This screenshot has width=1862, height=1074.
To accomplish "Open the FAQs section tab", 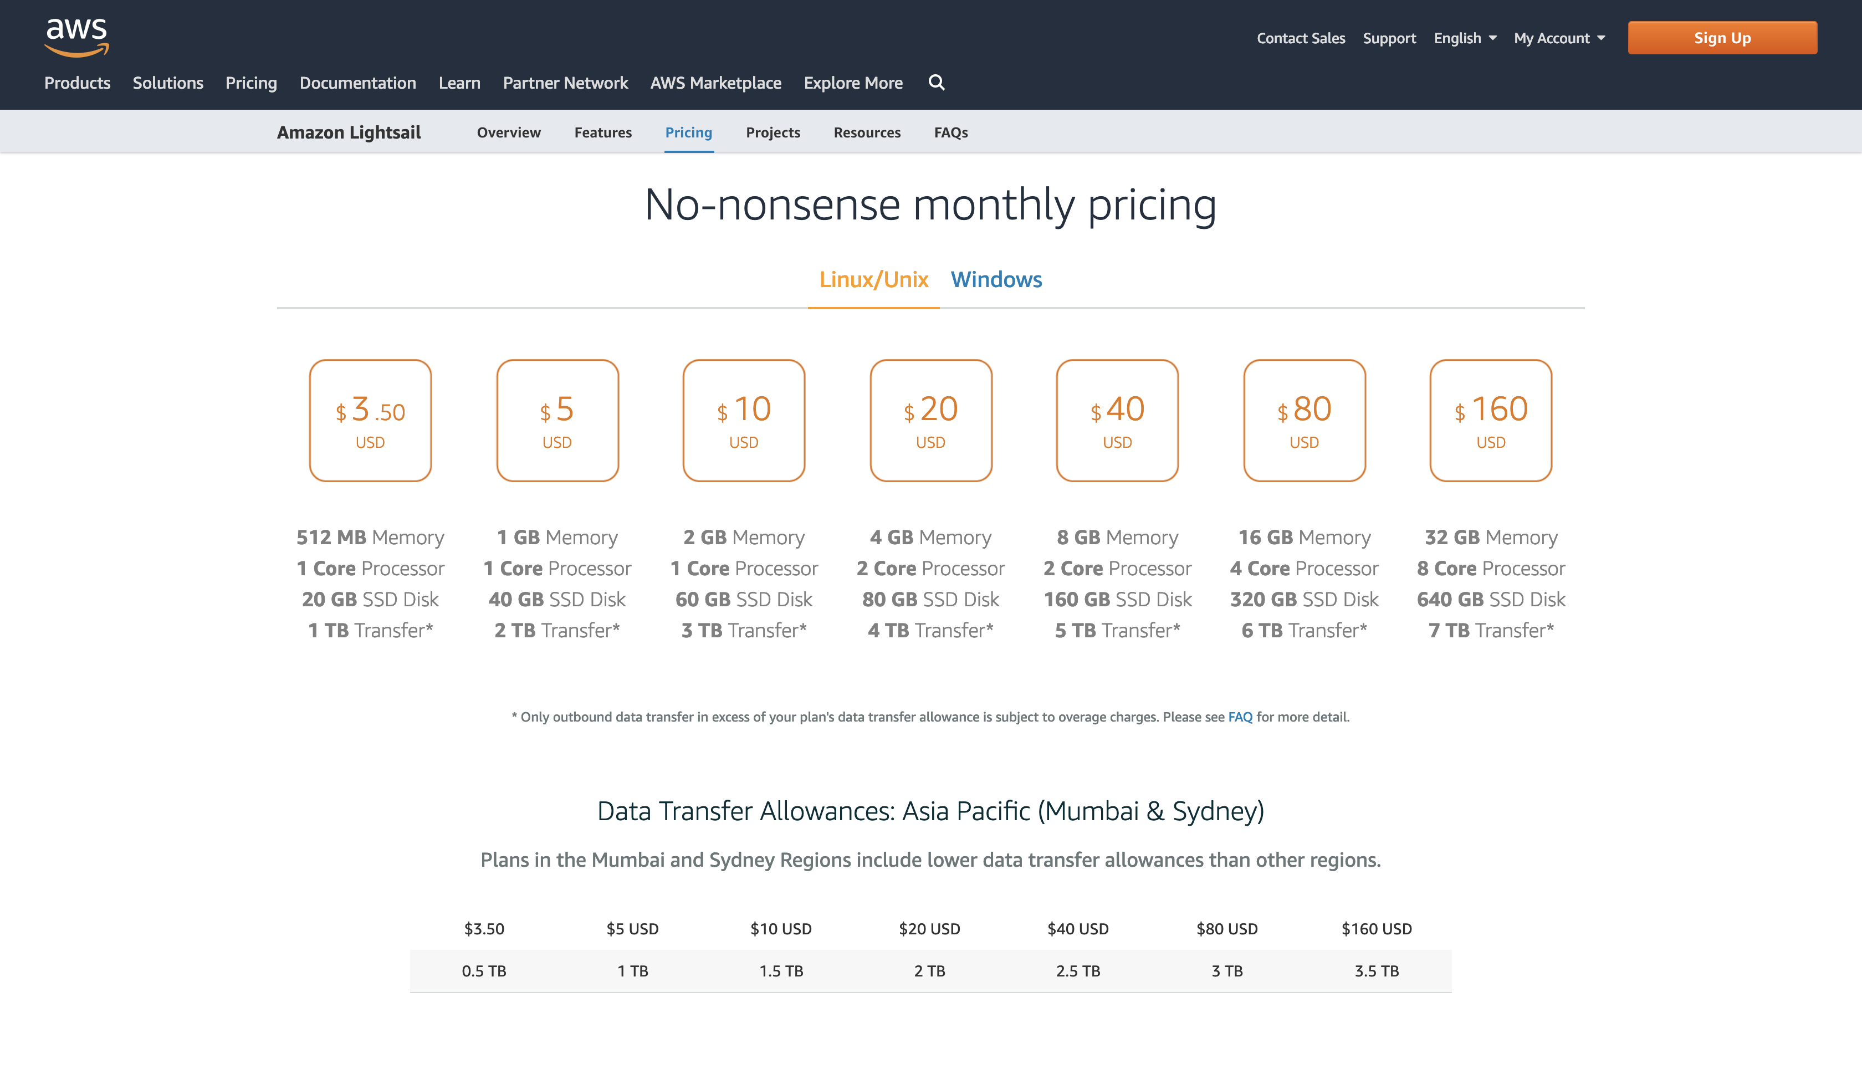I will pyautogui.click(x=950, y=133).
